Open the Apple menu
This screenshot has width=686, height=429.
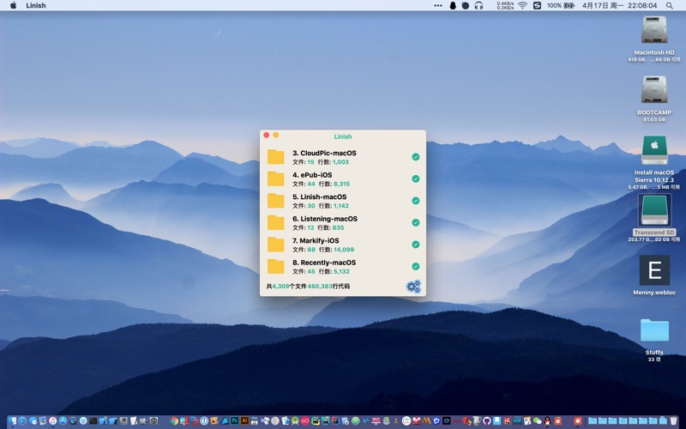pos(13,5)
